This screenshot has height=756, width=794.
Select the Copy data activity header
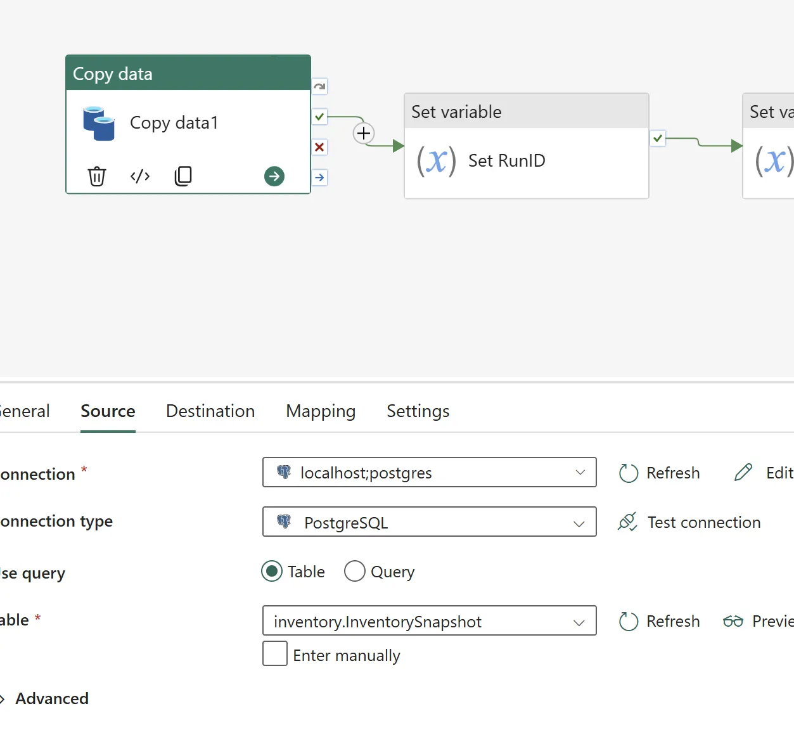click(188, 73)
